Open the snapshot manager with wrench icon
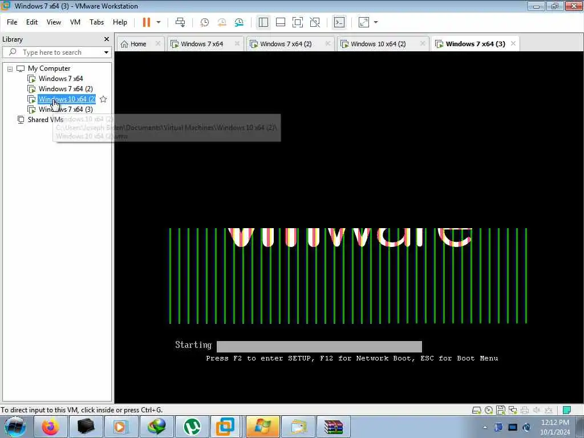Screen dimensions: 584x438 [x=239, y=22]
